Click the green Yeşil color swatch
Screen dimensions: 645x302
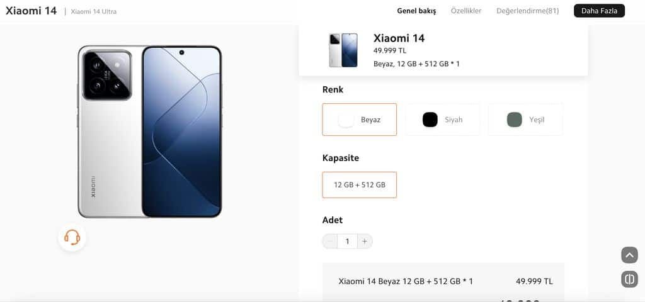point(515,120)
